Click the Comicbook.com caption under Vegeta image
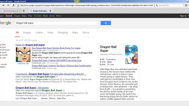Screen dimensions: 189x106 coord(23,64)
